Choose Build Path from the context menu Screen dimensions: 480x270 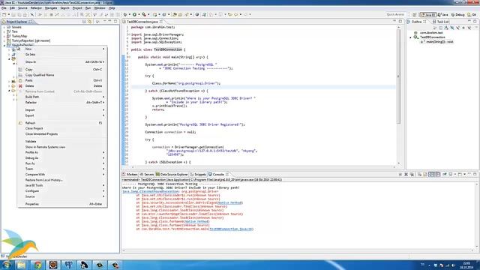[x=62, y=97]
